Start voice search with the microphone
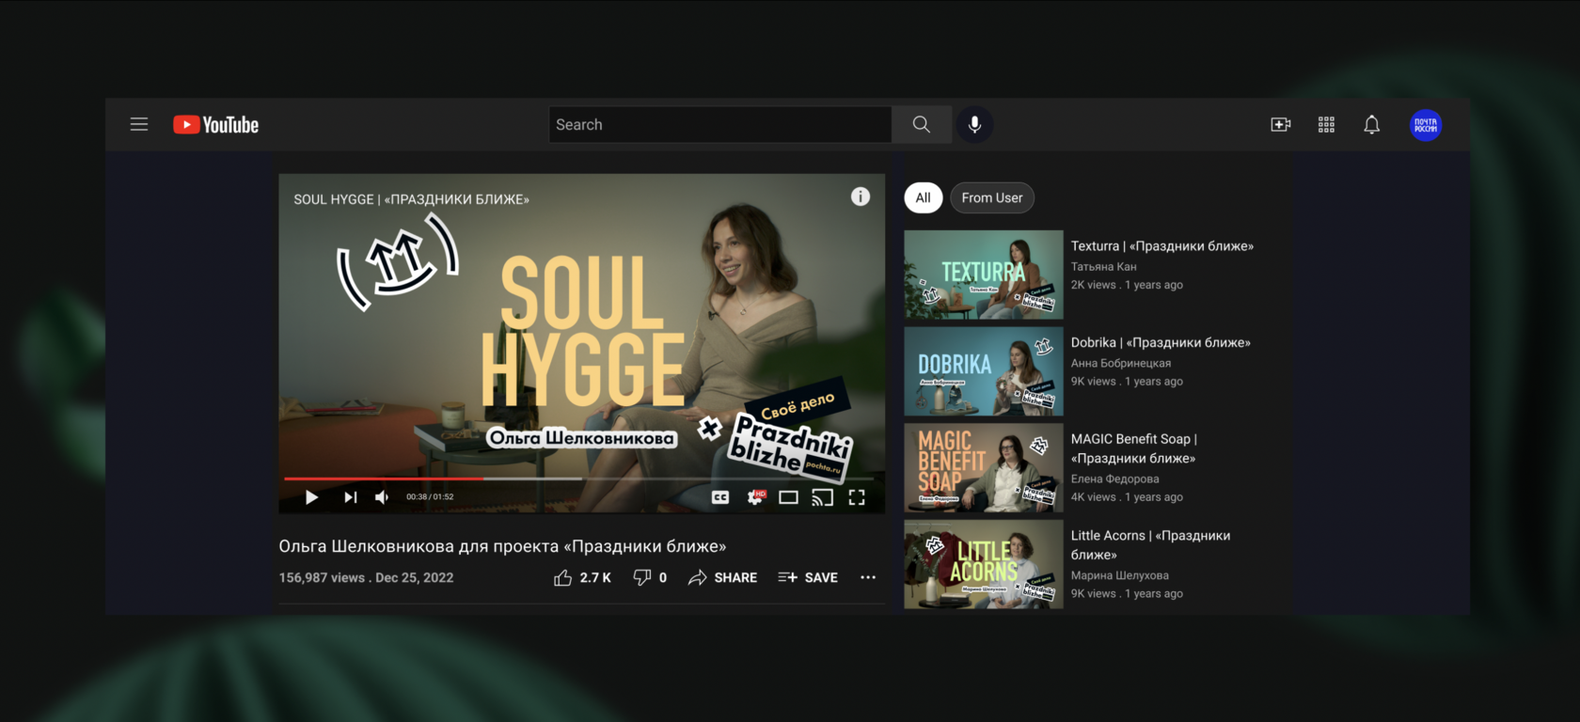Image resolution: width=1580 pixels, height=722 pixels. [x=975, y=124]
